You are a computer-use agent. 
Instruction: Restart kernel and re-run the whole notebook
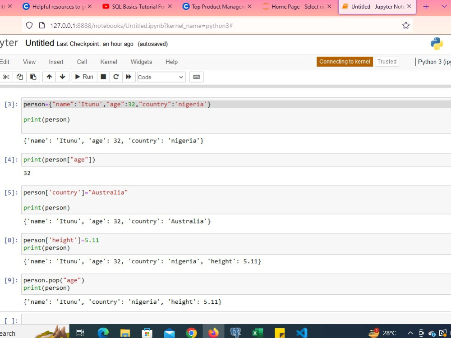(x=129, y=77)
